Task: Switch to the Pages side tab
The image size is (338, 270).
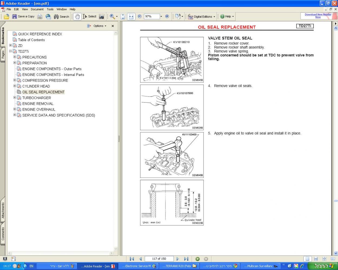Action: tap(3, 55)
